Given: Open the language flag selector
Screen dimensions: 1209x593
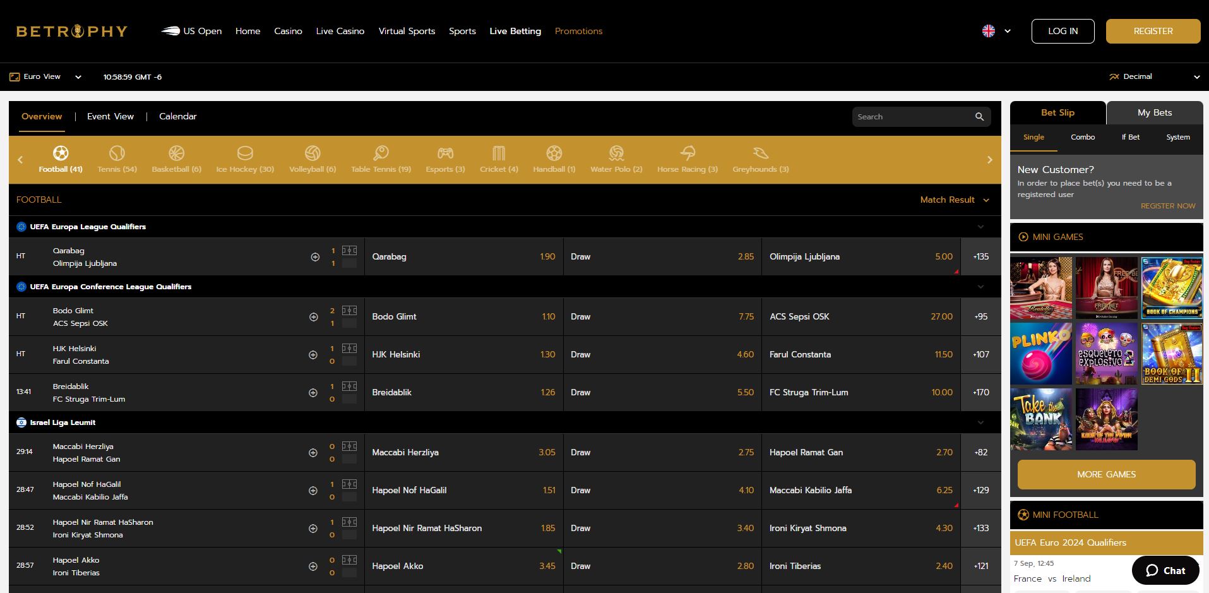Looking at the screenshot, I should (x=997, y=31).
